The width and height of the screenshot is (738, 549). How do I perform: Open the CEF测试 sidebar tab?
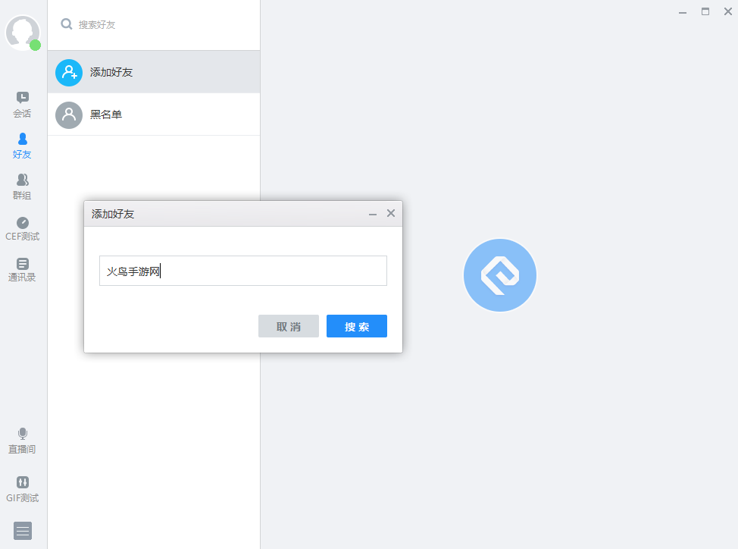22,228
